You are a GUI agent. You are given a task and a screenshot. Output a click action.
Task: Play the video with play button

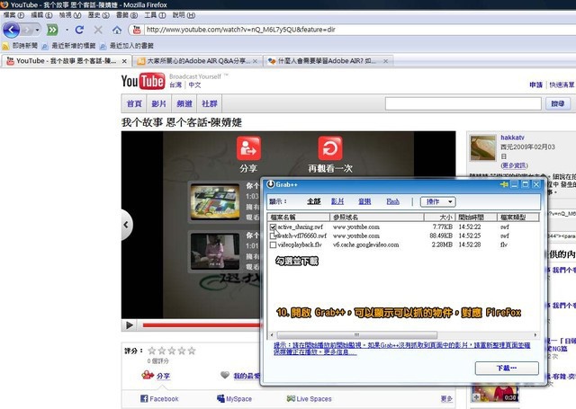[x=130, y=325]
